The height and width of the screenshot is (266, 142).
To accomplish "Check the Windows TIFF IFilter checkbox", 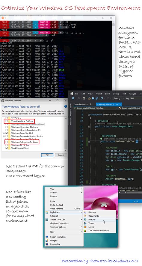I will pos(7,145).
